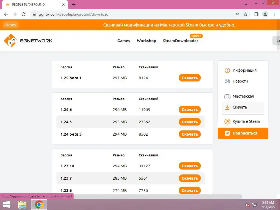
Task: Click the padlock site info icon
Action: [34, 14]
